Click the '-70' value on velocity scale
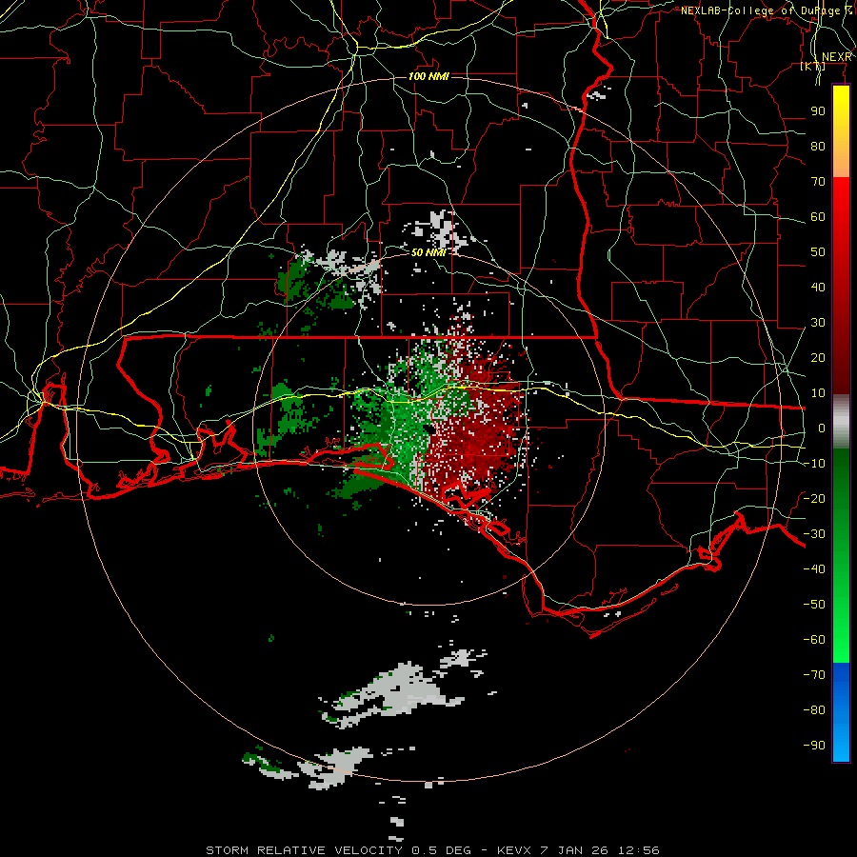 pyautogui.click(x=814, y=675)
